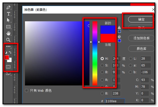
Task: Click the left hue slider arrow handle
Action: click(91, 42)
